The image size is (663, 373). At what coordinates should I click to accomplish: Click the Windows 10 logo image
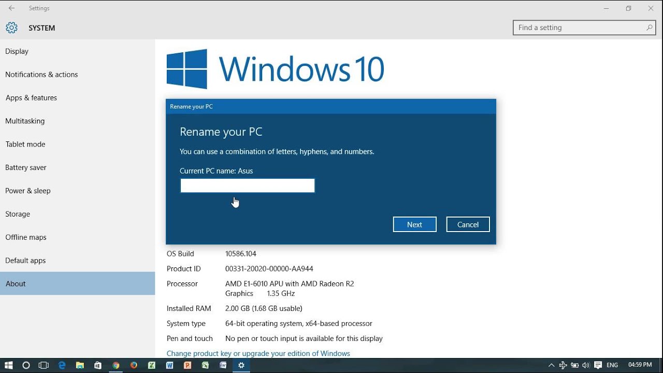coord(276,69)
